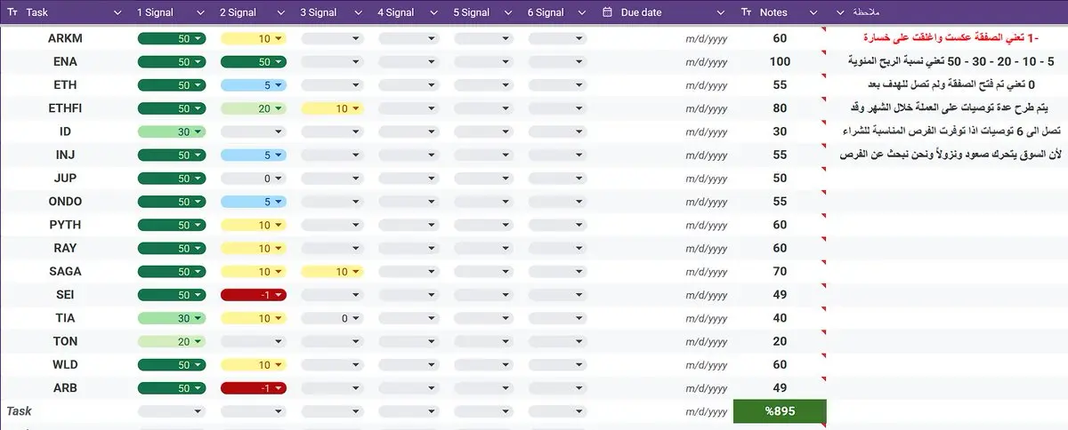
Task: Click ARKM's due date field
Action: 706,39
